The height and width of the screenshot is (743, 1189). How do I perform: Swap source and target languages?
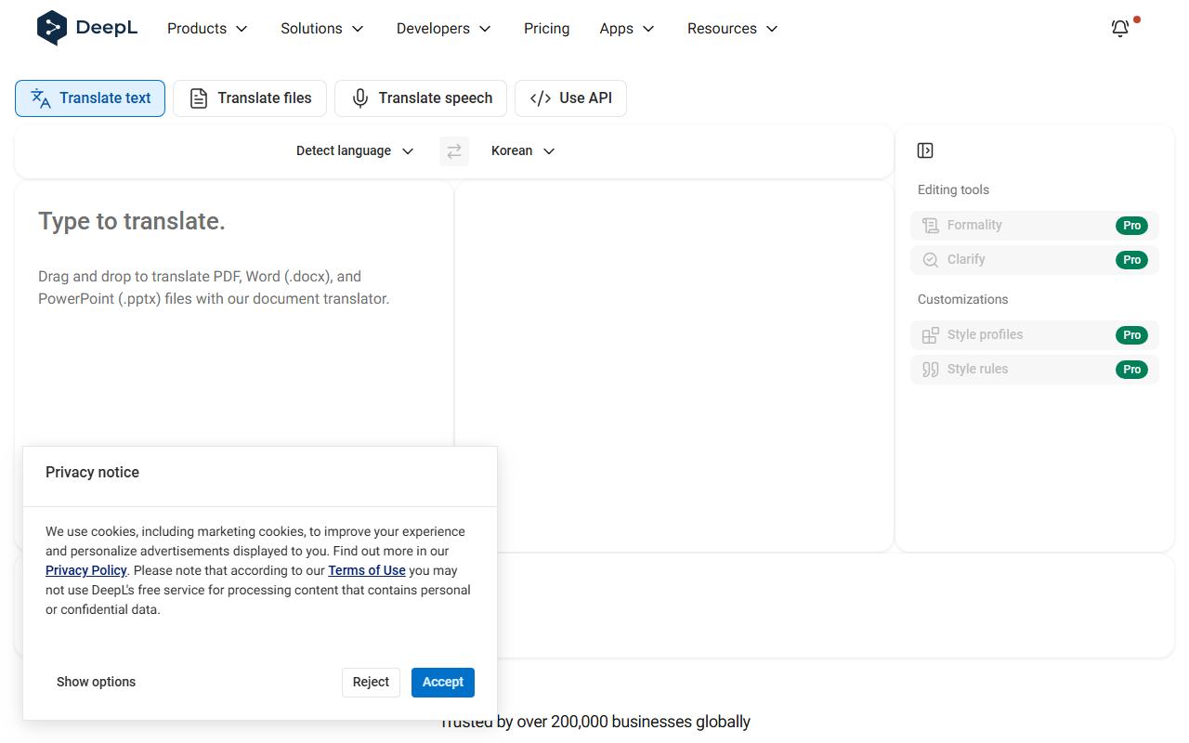454,151
